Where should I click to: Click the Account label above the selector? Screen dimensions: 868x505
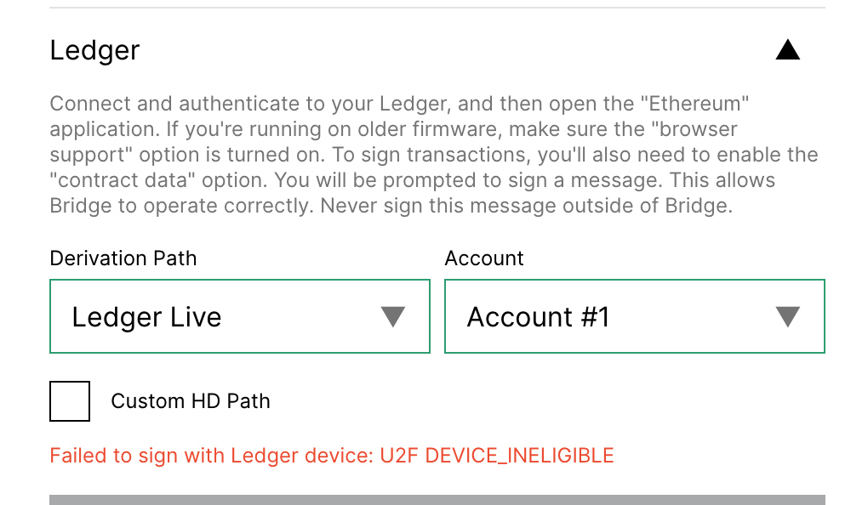483,258
